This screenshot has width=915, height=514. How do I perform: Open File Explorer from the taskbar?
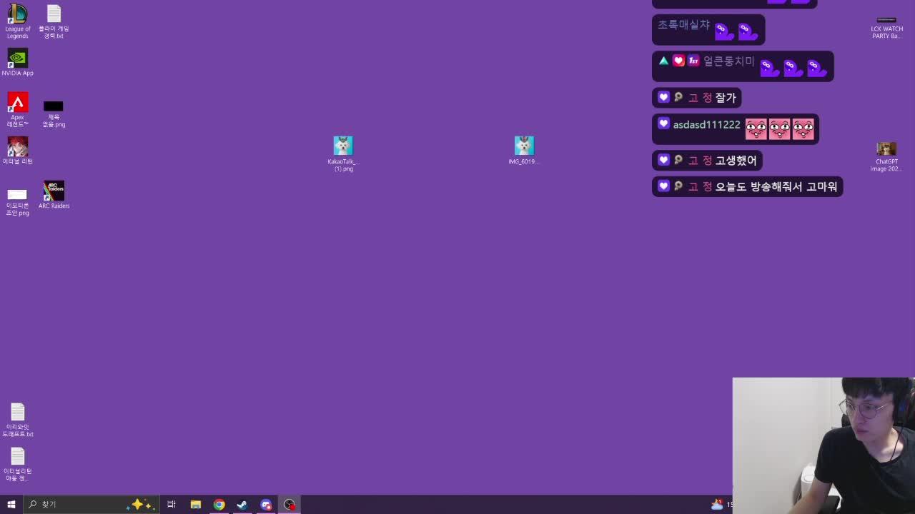pos(195,504)
